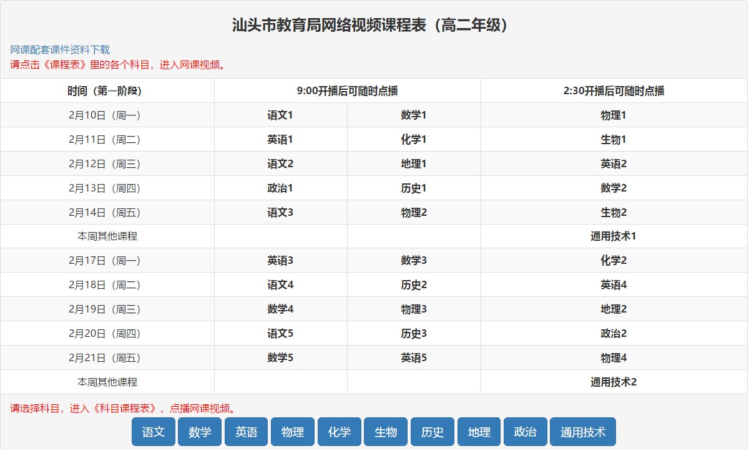Open the 通用技术 subject button
749x451 pixels.
(x=583, y=432)
